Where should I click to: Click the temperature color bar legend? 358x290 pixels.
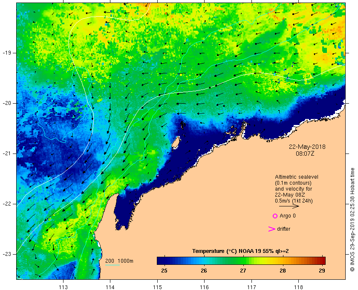coord(241,261)
